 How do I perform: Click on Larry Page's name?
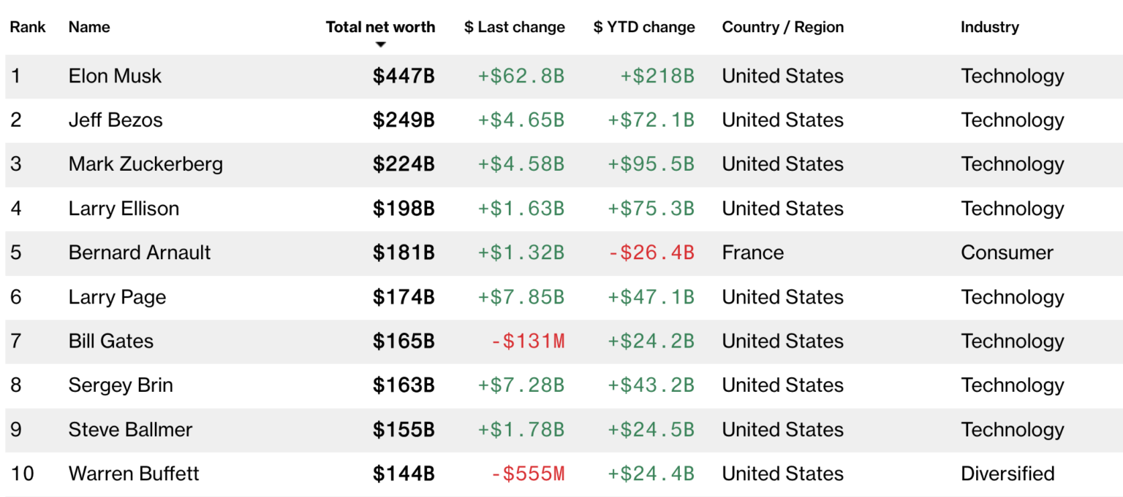click(117, 297)
